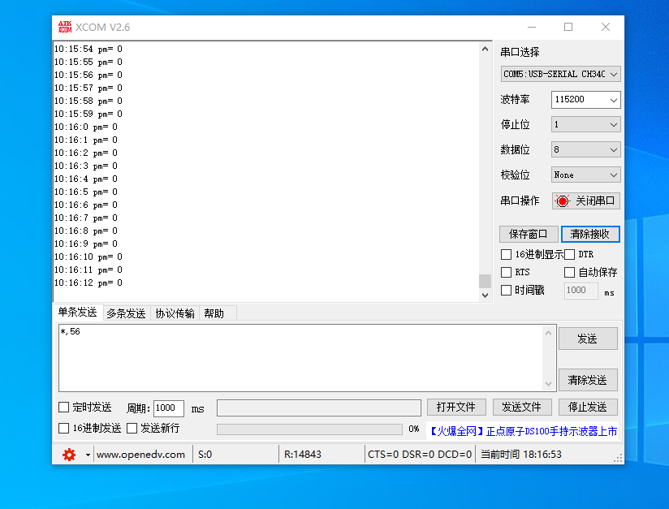
Task: Select the line 10:16:9 pm= 0
Action: [86, 244]
